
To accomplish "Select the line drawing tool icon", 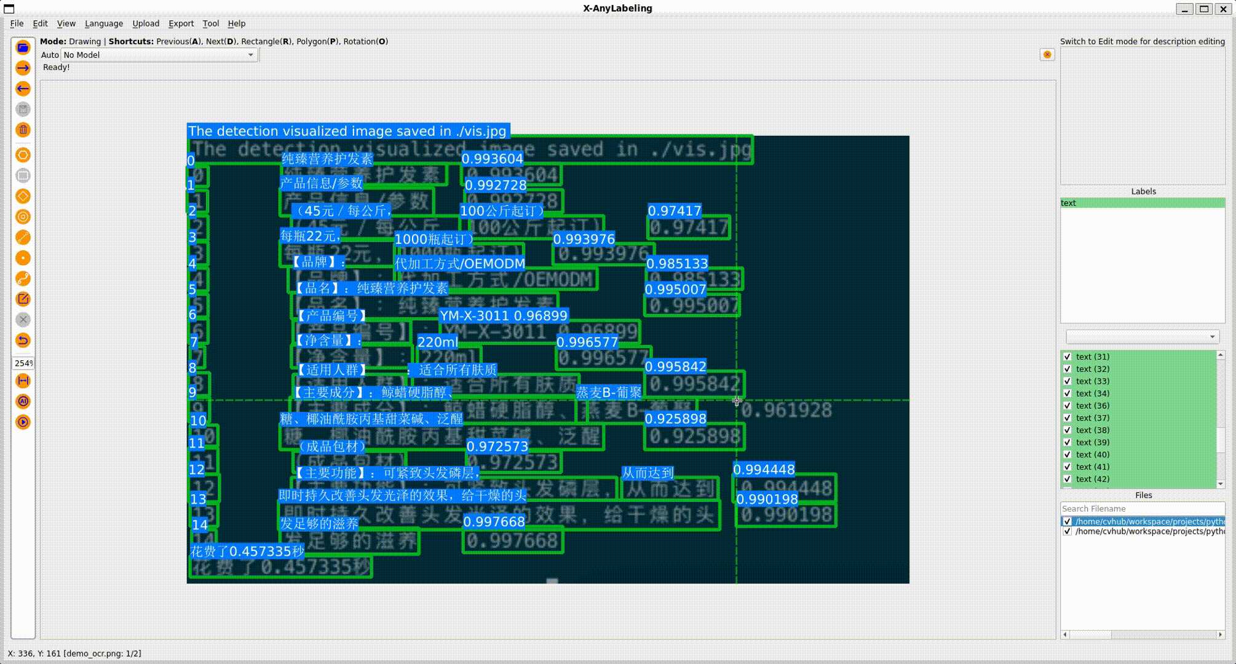I will click(x=23, y=237).
